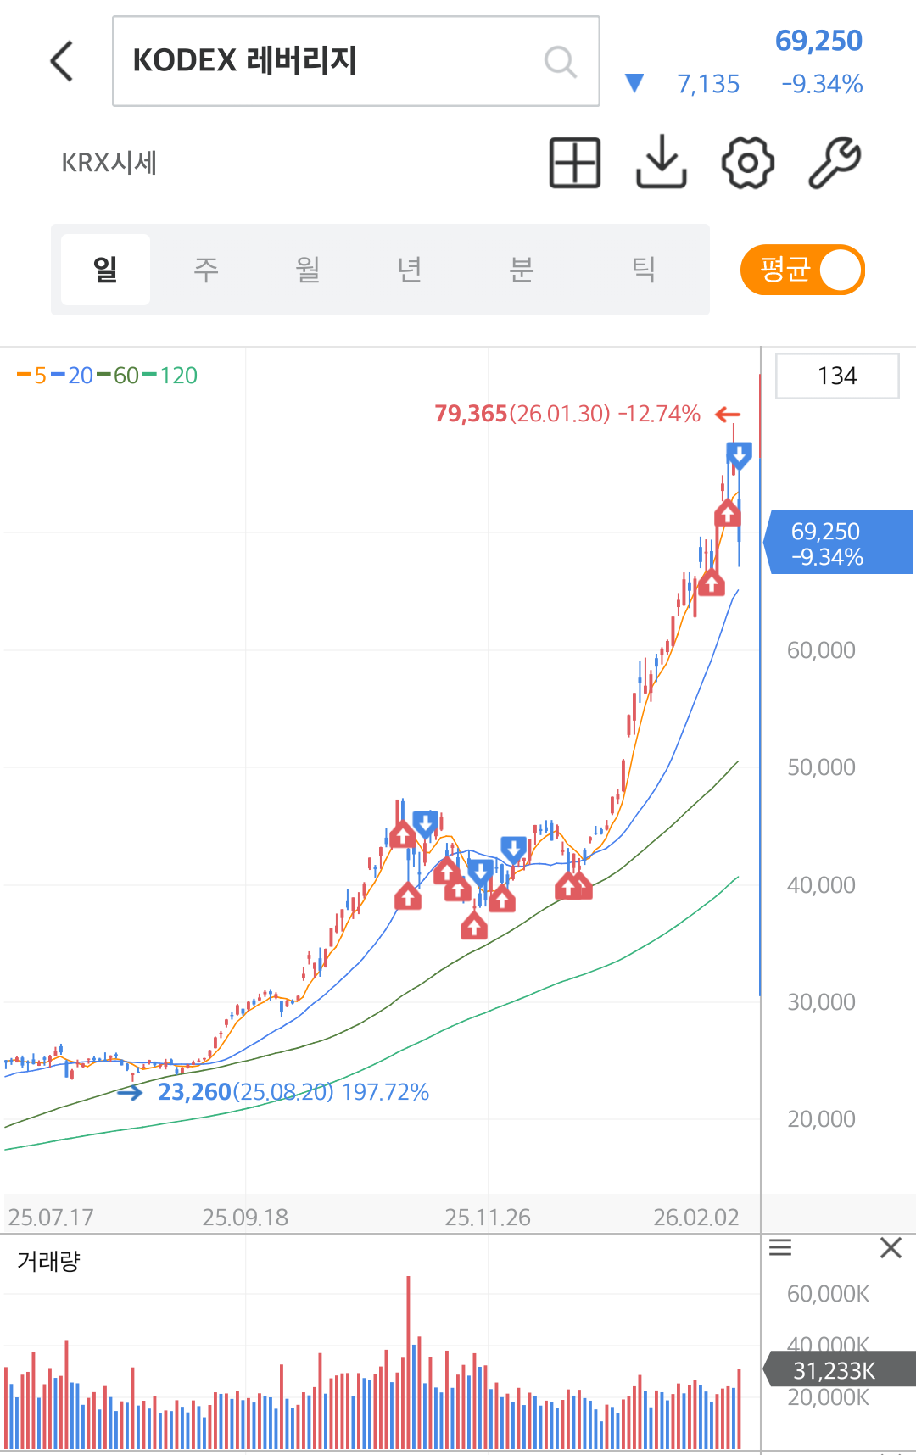Click the KODEX 레버리지 search field
This screenshot has width=916, height=1455.
(331, 61)
